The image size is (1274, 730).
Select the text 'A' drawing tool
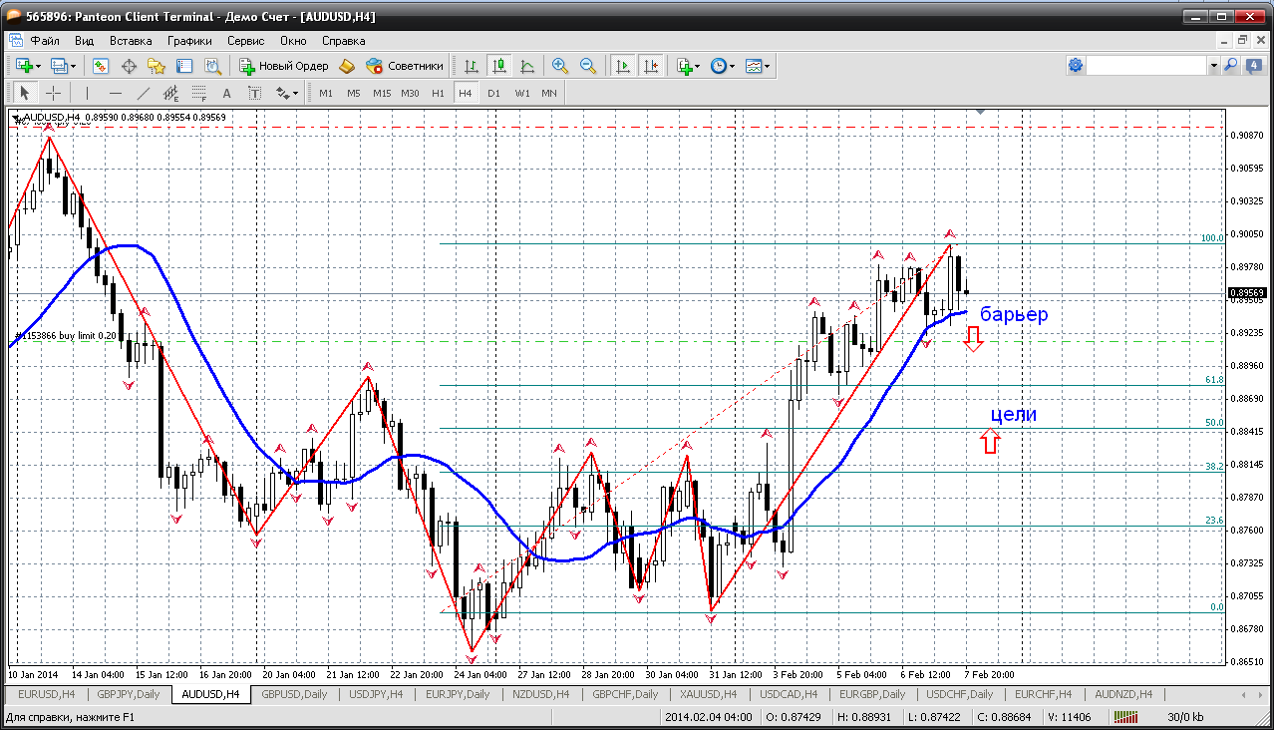point(226,93)
